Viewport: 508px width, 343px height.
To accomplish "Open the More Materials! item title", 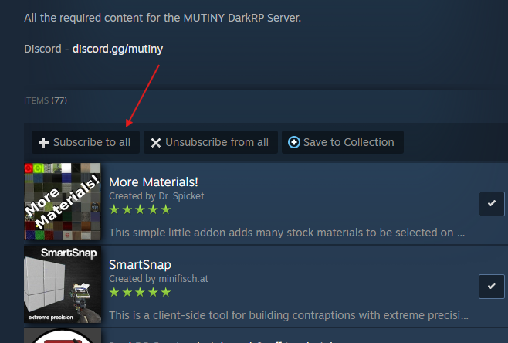I will click(x=153, y=182).
